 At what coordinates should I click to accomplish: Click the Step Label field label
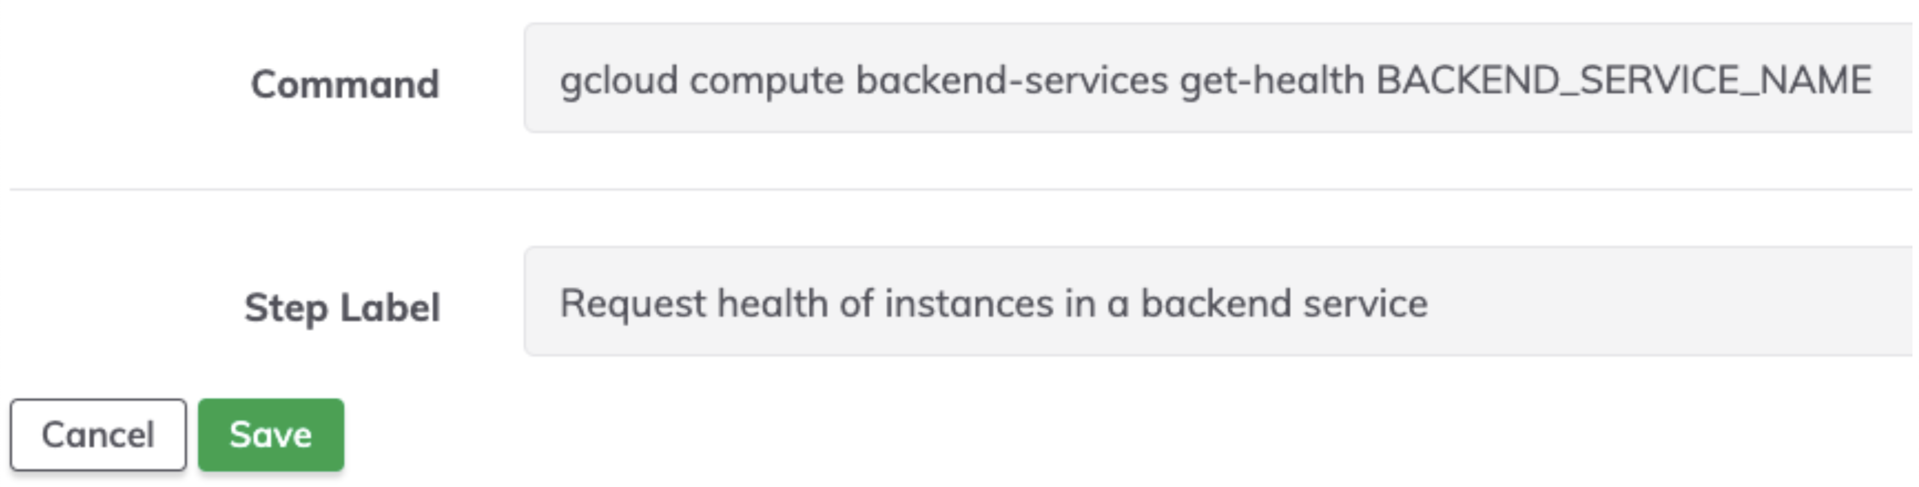click(x=342, y=307)
